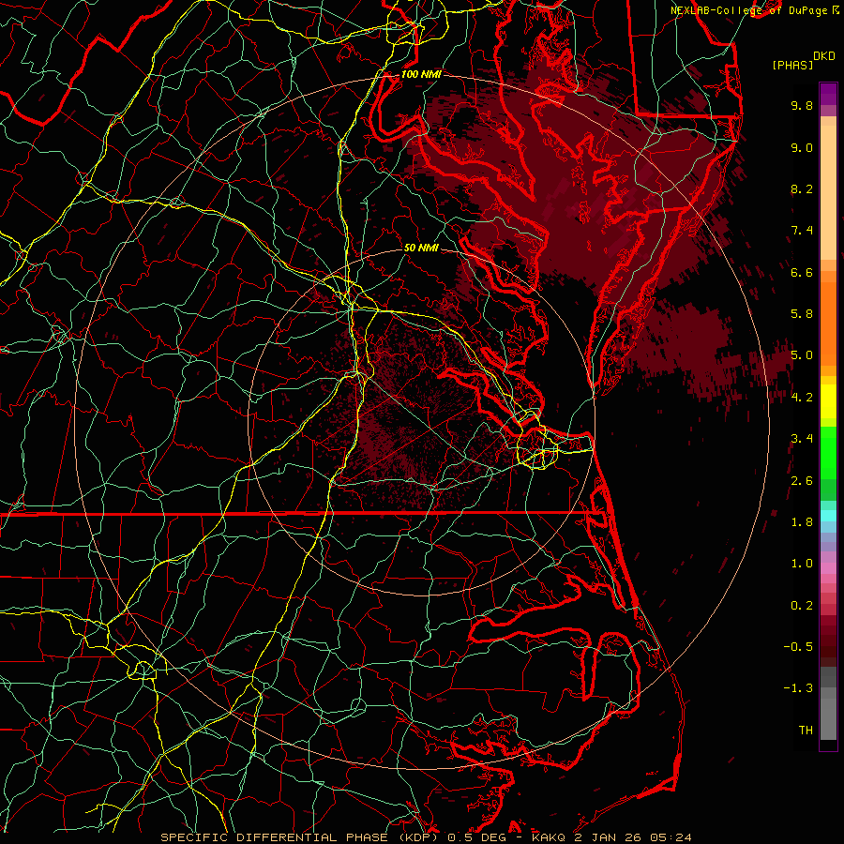Select the 2.6 legend value
Viewport: 844px width, 844px height.
pos(802,481)
